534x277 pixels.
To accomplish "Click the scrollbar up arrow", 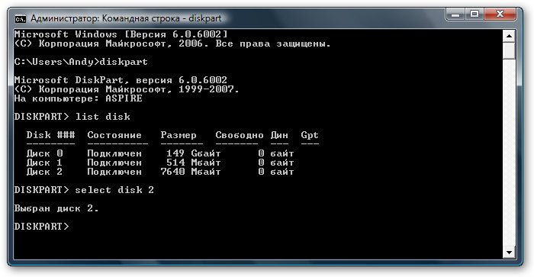I will pos(509,36).
